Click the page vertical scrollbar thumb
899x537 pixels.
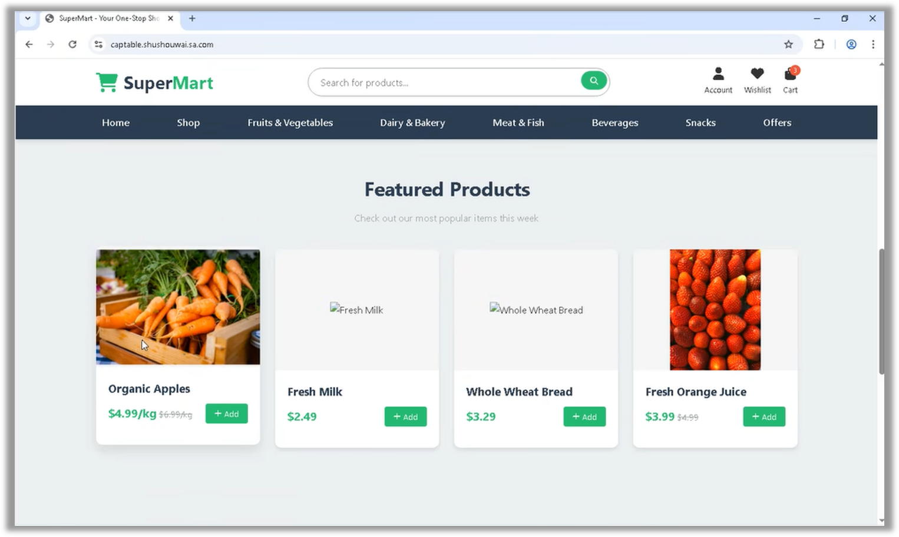coord(881,311)
